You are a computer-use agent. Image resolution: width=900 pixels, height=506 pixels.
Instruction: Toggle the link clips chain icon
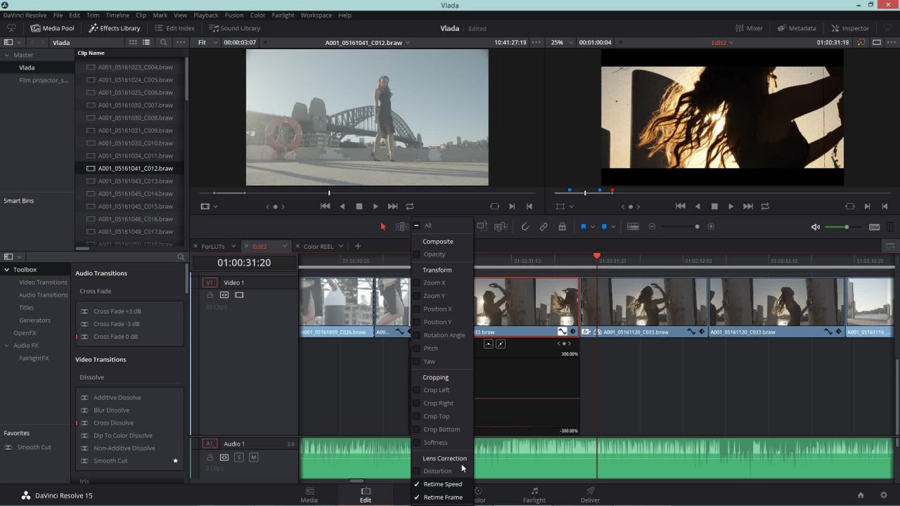coord(544,226)
